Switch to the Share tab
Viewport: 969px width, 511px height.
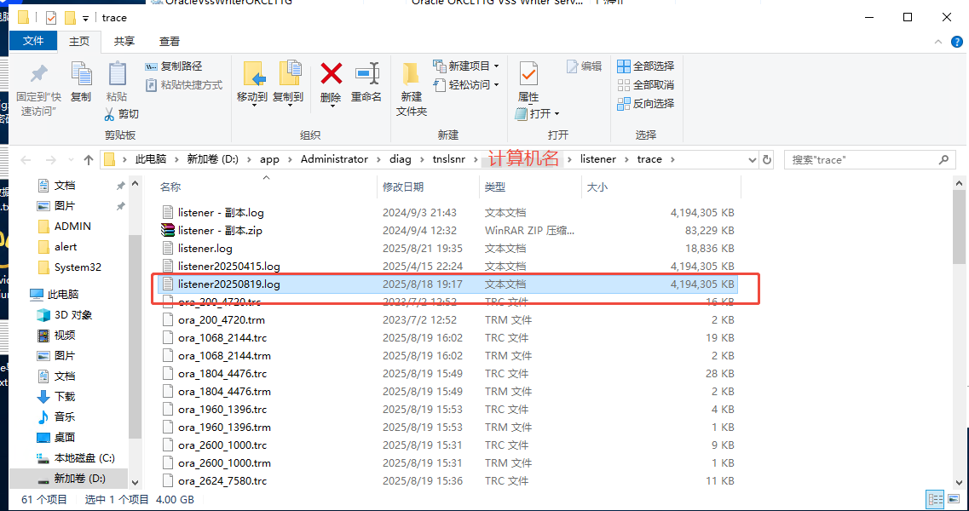tap(124, 42)
